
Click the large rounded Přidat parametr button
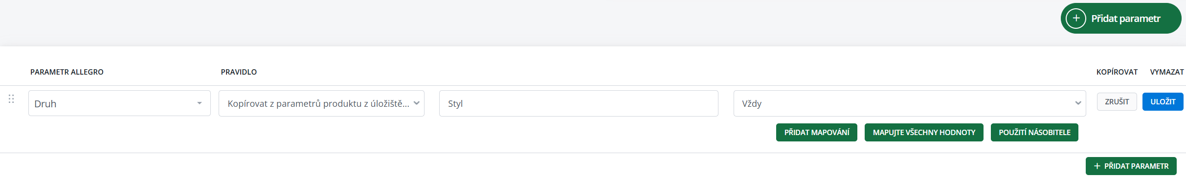tap(1121, 19)
